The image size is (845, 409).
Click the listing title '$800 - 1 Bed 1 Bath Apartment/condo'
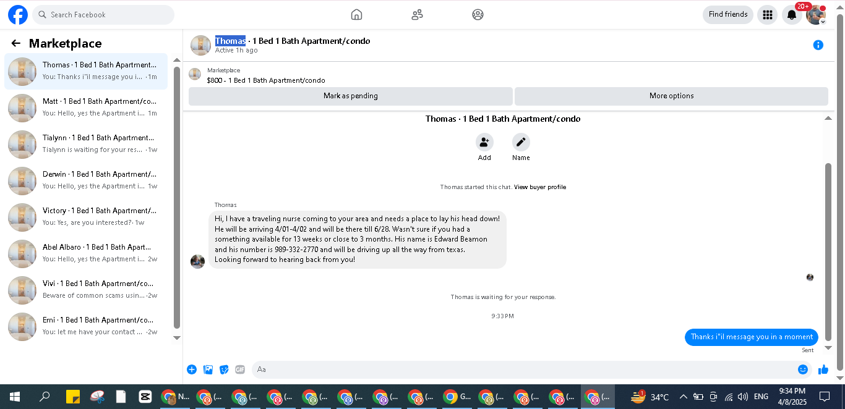click(x=266, y=80)
